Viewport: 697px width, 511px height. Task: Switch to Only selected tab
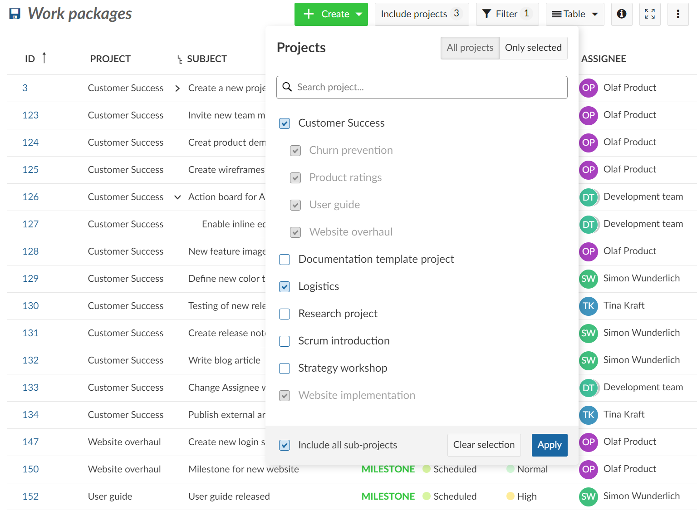pyautogui.click(x=533, y=48)
